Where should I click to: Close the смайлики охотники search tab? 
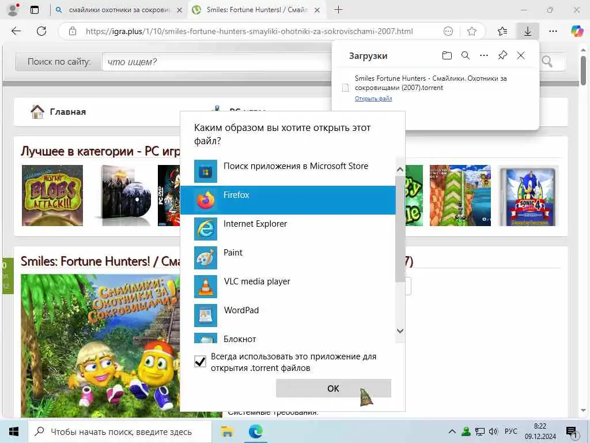pyautogui.click(x=180, y=10)
